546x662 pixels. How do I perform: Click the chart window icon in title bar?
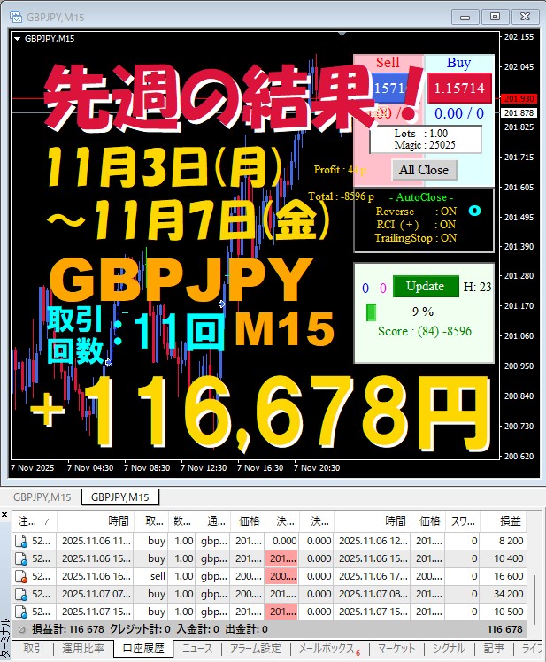pyautogui.click(x=16, y=17)
